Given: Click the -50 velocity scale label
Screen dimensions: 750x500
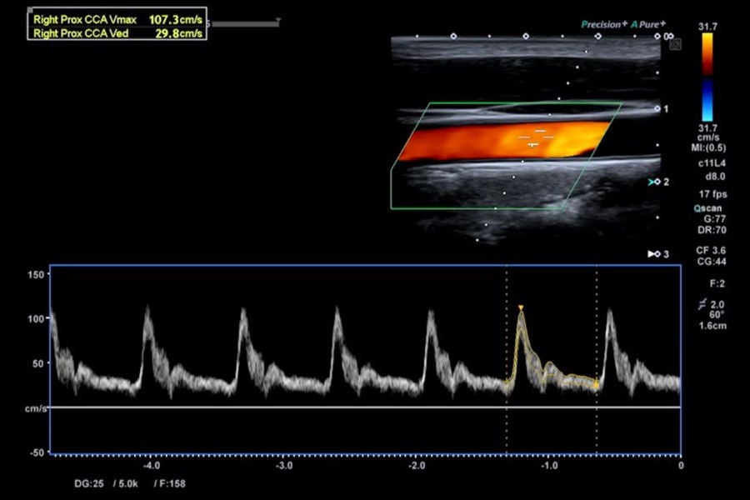Looking at the screenshot, I should [36, 452].
